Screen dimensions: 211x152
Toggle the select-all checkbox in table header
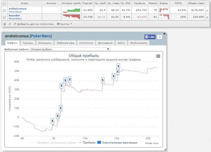4,3
